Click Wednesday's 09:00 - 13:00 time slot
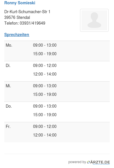The height and width of the screenshot is (168, 114). 45,86
